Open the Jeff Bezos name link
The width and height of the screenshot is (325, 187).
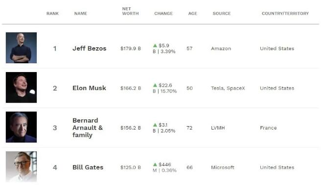point(90,48)
